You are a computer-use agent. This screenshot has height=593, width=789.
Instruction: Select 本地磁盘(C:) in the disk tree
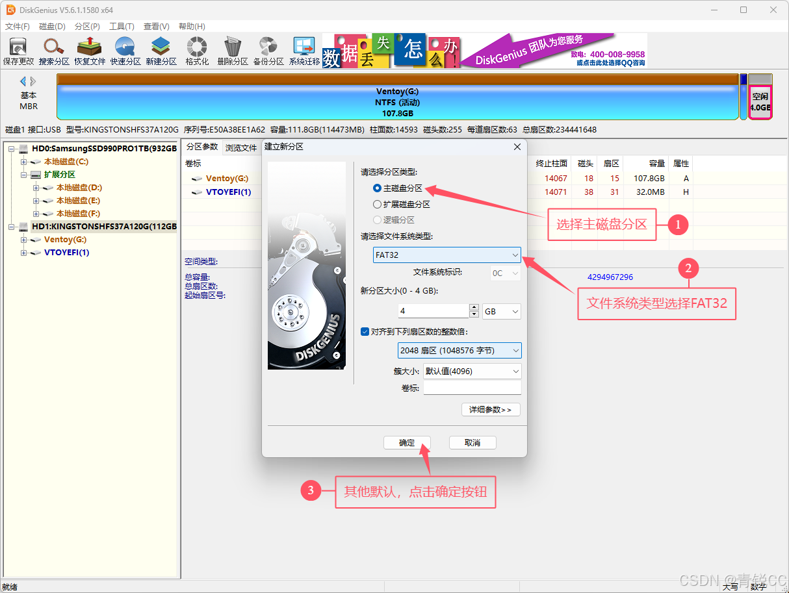66,162
